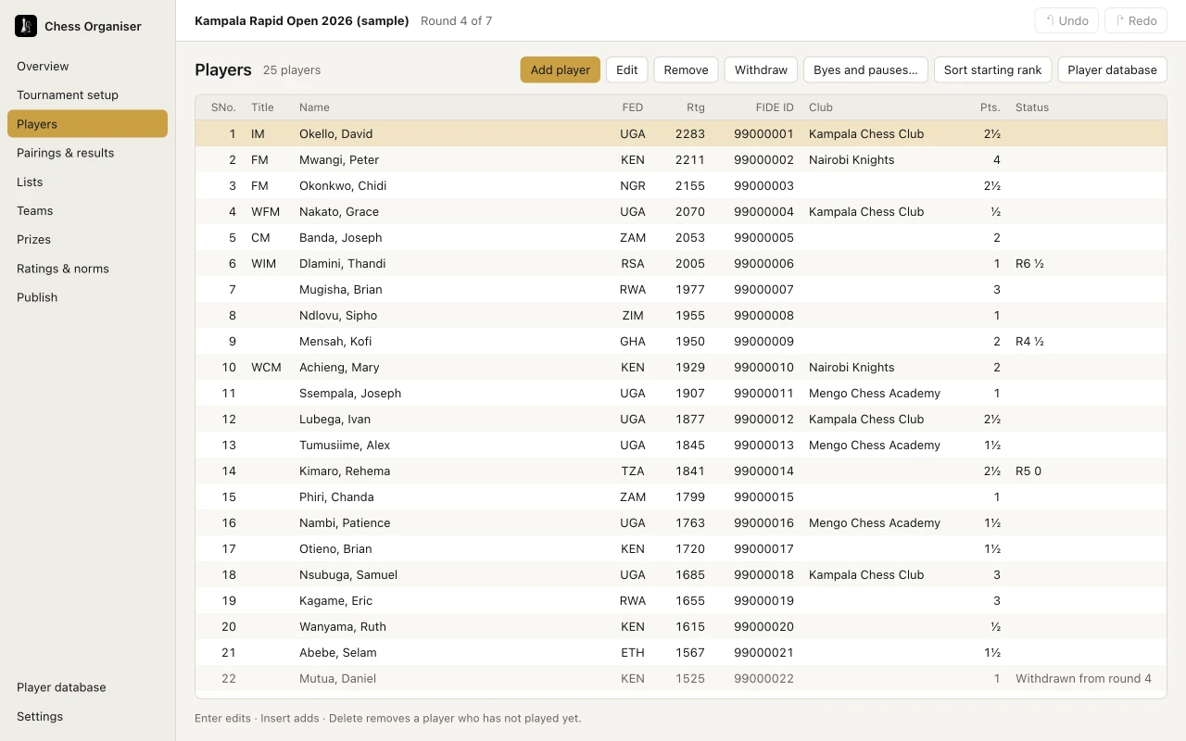Select player Tumusiime, Alex
The image size is (1186, 741).
(x=681, y=445)
